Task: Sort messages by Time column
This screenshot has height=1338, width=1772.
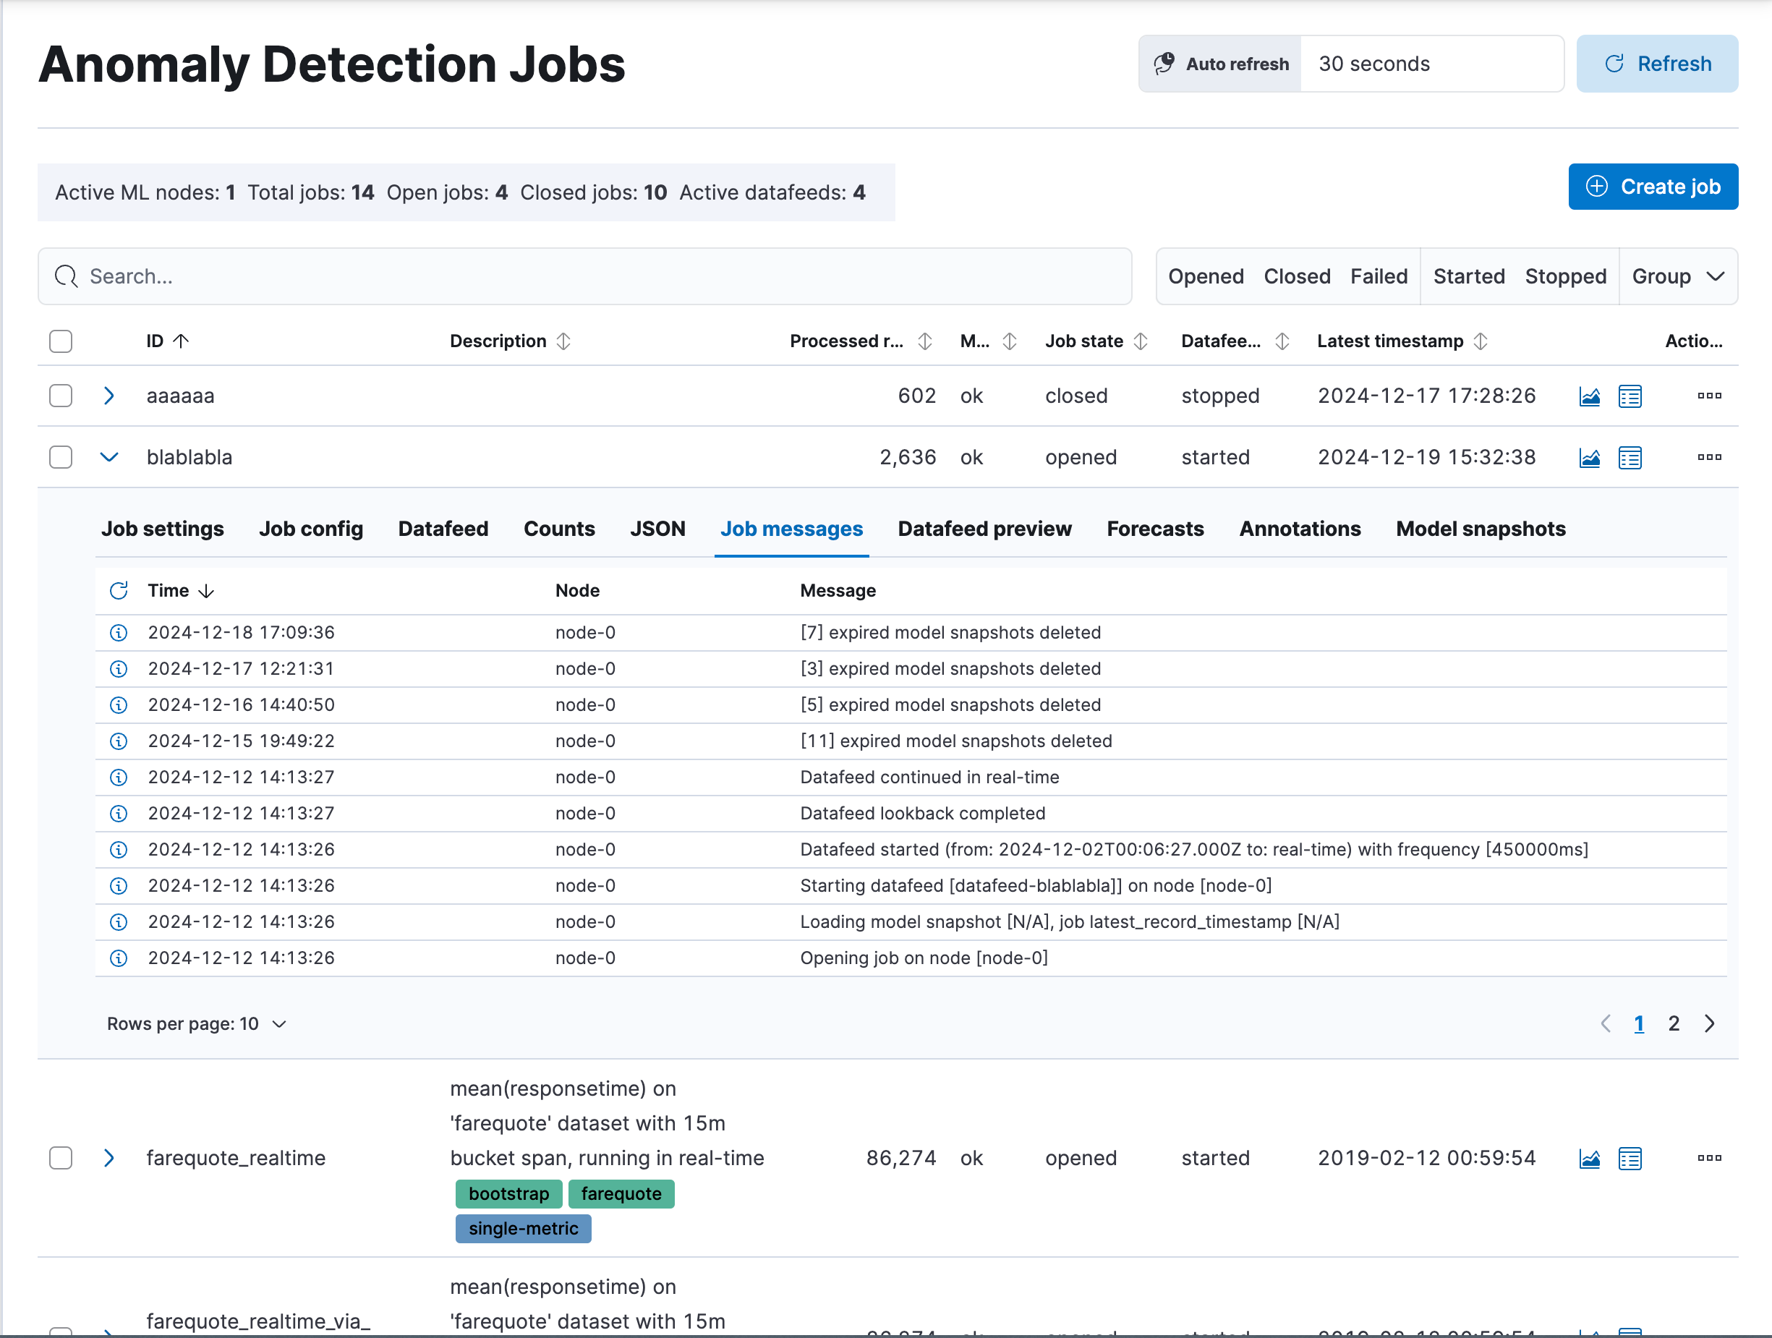Action: [x=181, y=592]
